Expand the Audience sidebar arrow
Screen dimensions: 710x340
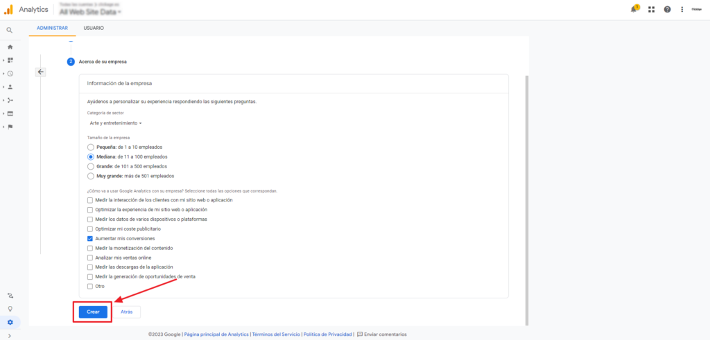point(3,87)
